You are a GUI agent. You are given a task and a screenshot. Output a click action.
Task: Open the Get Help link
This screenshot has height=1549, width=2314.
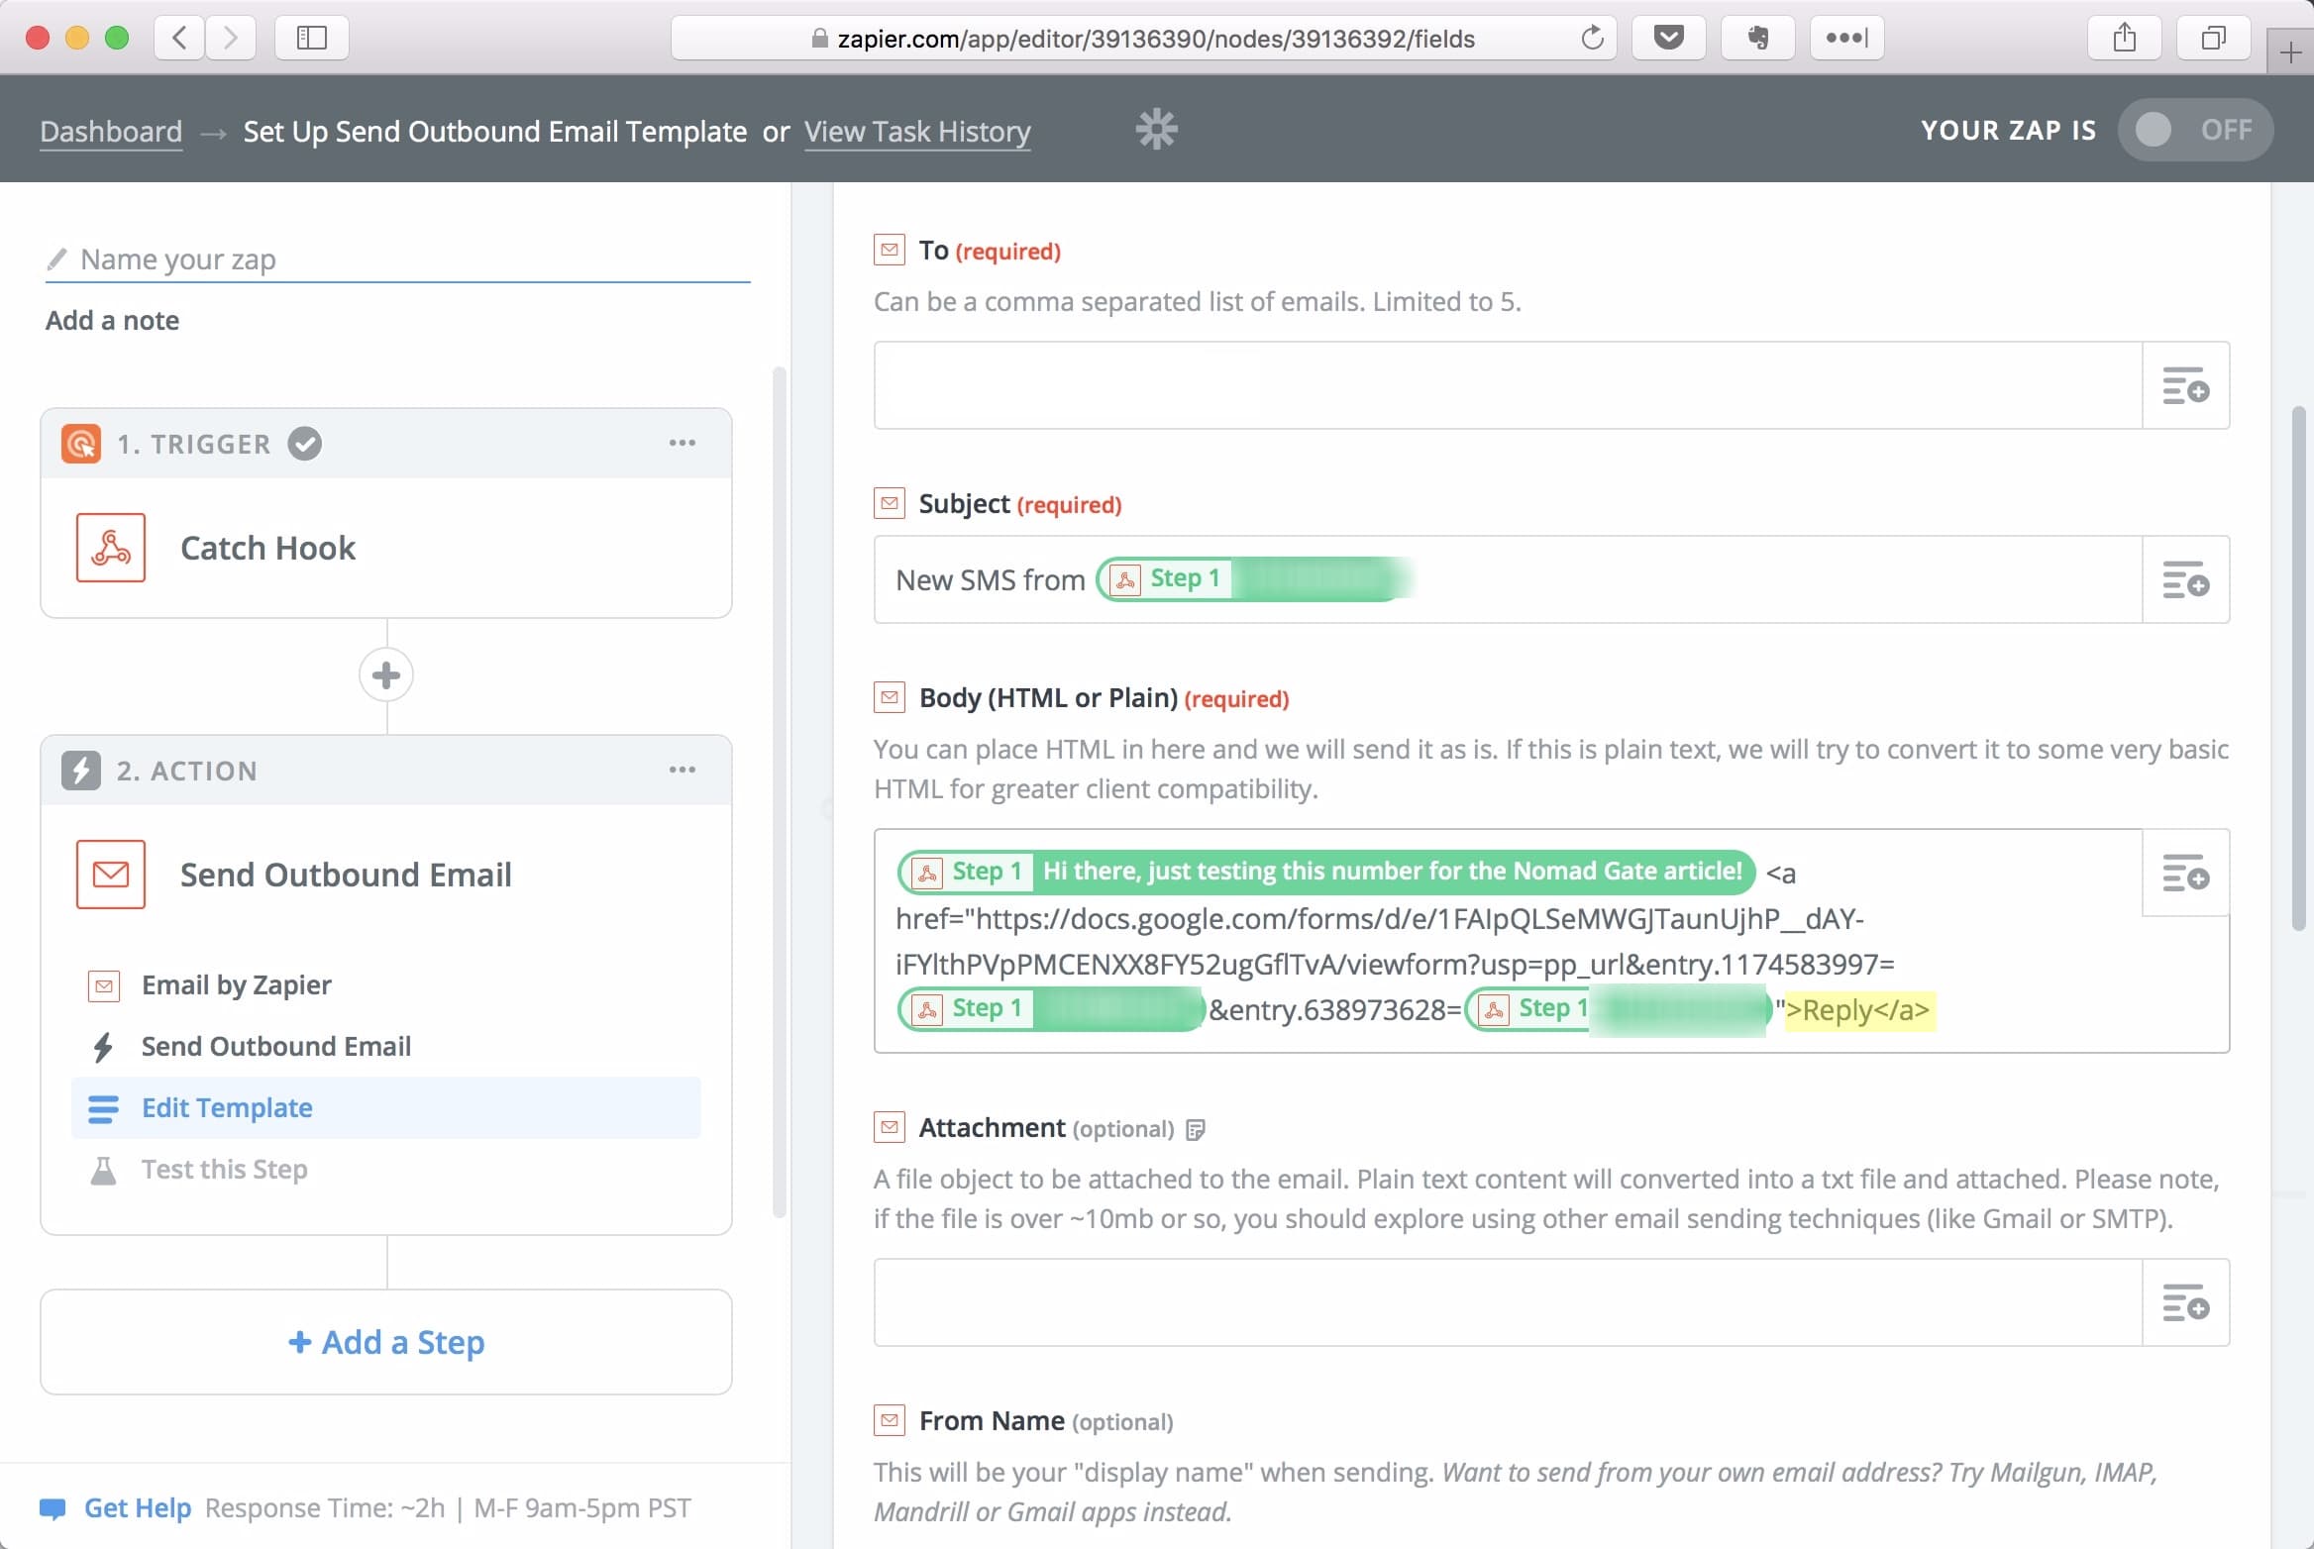tap(138, 1508)
